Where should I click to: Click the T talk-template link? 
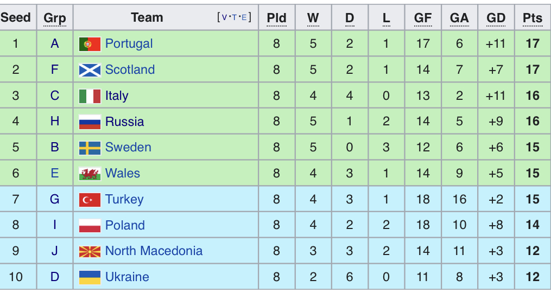[x=234, y=17]
